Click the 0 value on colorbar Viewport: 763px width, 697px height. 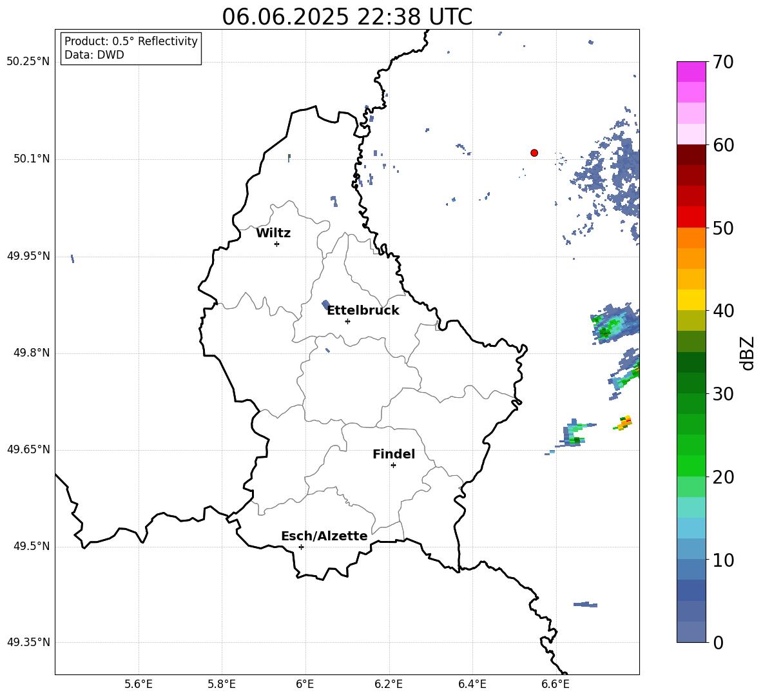719,643
